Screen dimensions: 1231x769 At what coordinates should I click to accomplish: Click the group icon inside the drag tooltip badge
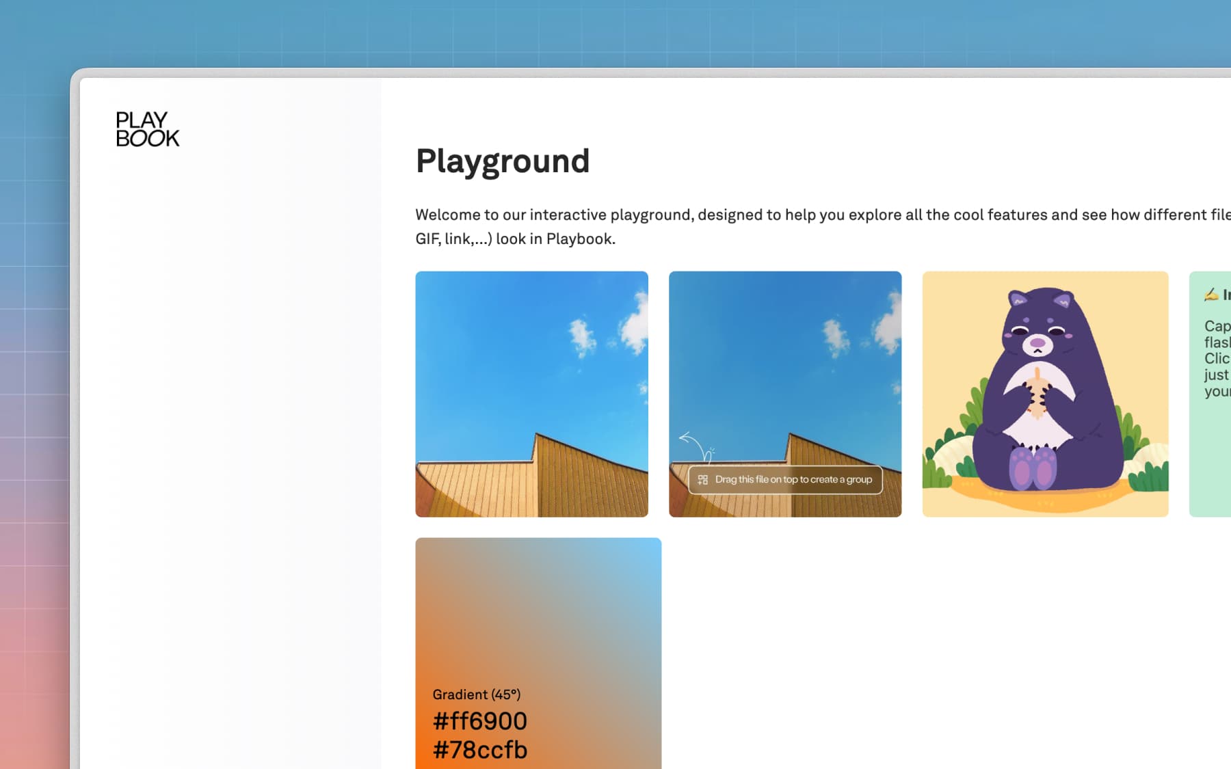tap(702, 479)
